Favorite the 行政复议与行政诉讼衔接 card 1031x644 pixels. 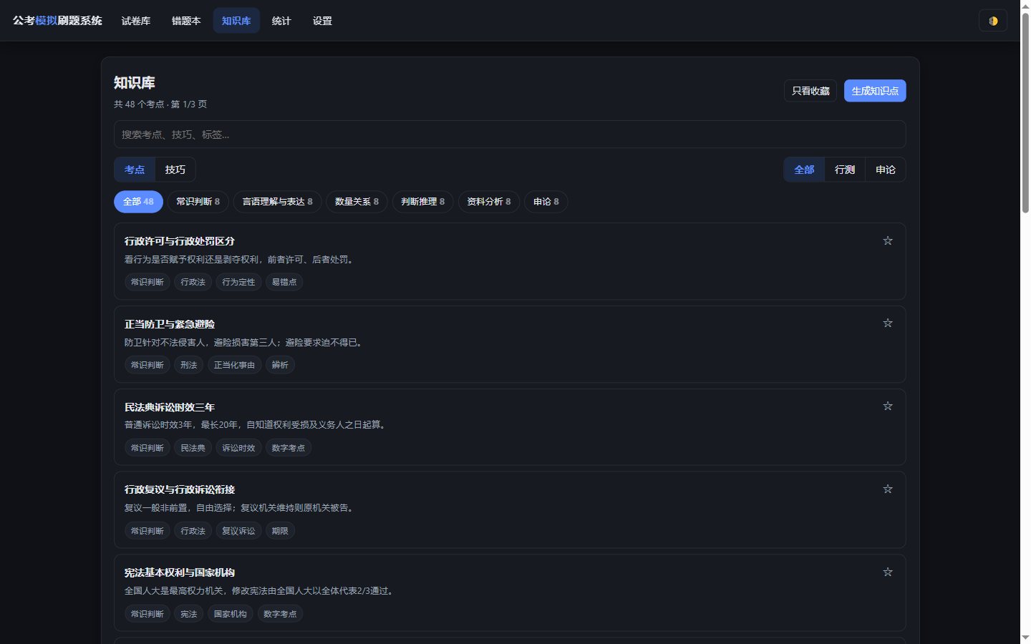887,489
